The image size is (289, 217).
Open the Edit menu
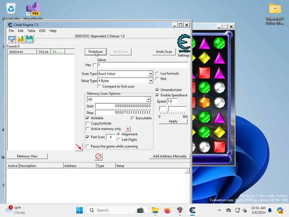coord(20,31)
